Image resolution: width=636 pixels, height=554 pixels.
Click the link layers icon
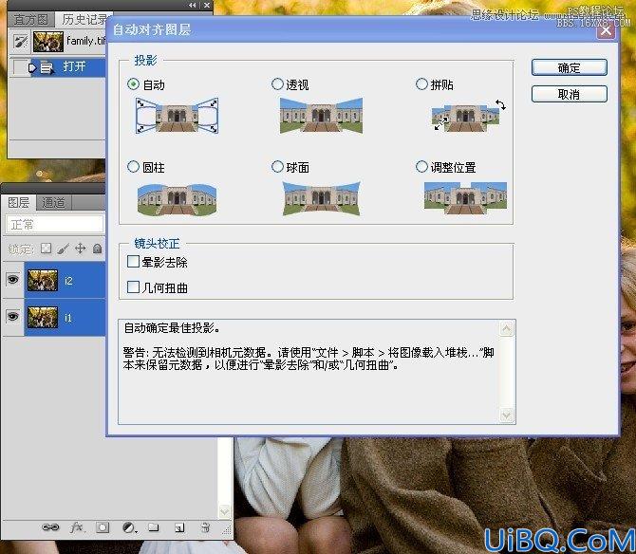(50, 527)
